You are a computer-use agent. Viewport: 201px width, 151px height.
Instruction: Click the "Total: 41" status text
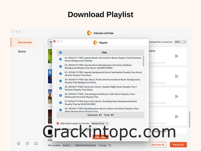coord(109,115)
